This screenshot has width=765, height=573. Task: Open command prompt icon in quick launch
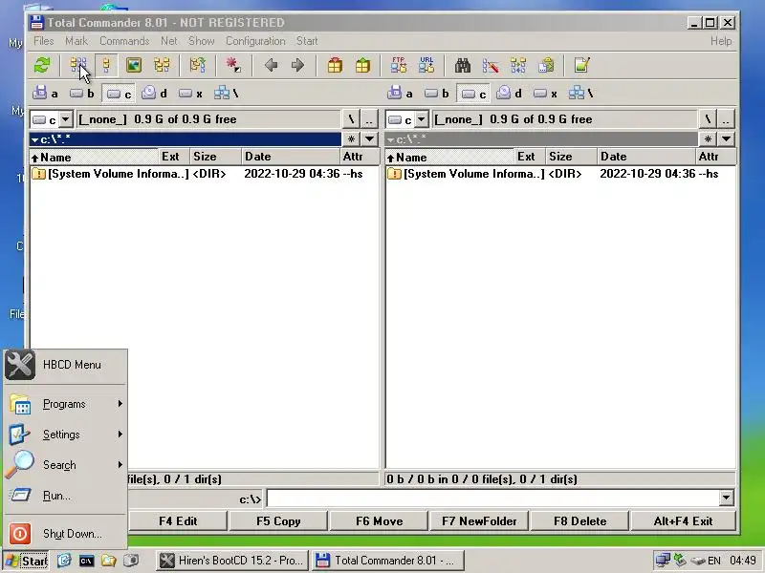86,561
